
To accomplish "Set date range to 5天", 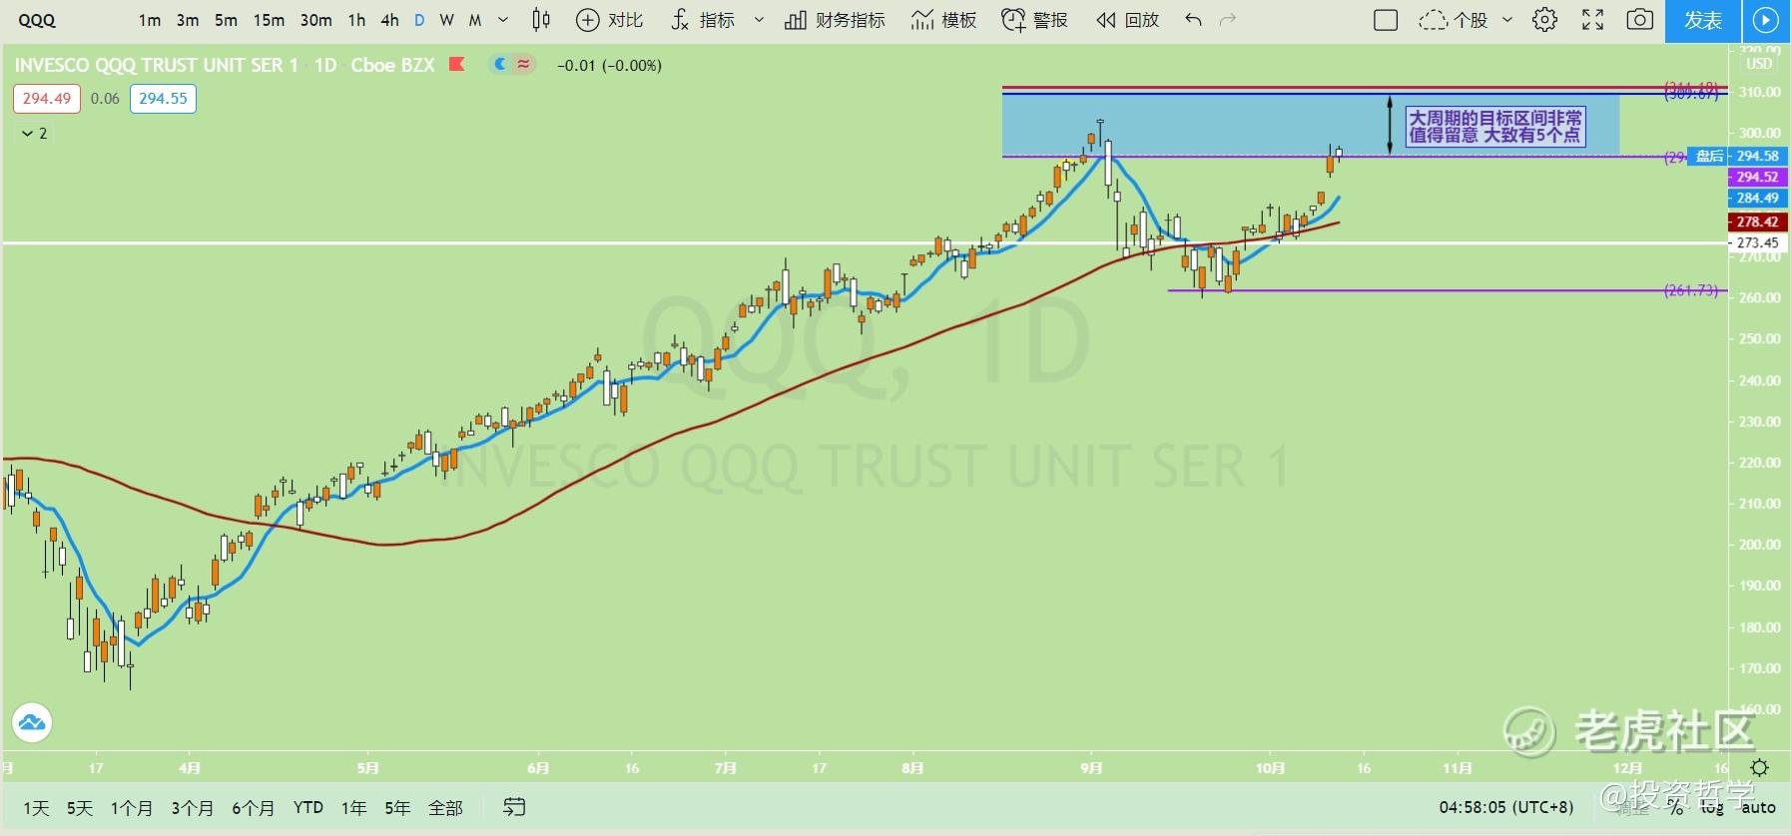I will 80,807.
